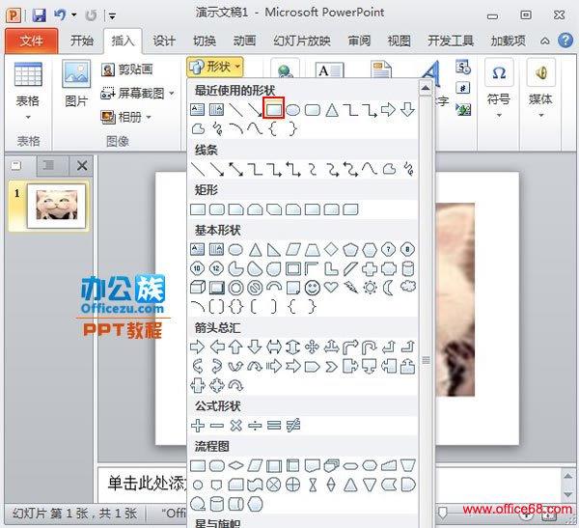Click the notes pane scroll down arrow
This screenshot has height=528, width=579.
coord(567,495)
